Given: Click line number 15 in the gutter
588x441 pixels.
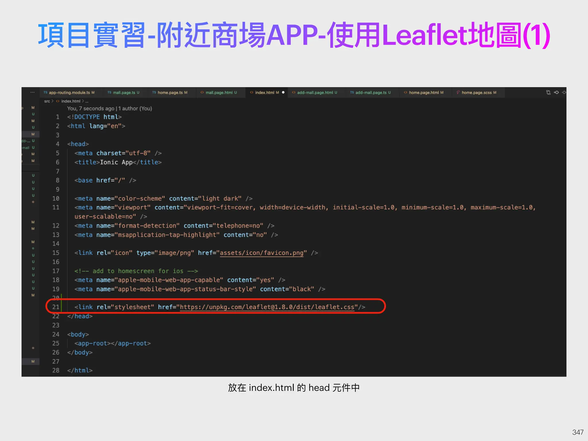Looking at the screenshot, I should (56, 253).
